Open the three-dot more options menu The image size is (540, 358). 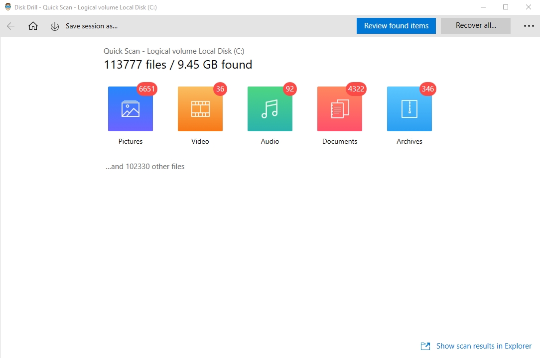click(529, 26)
